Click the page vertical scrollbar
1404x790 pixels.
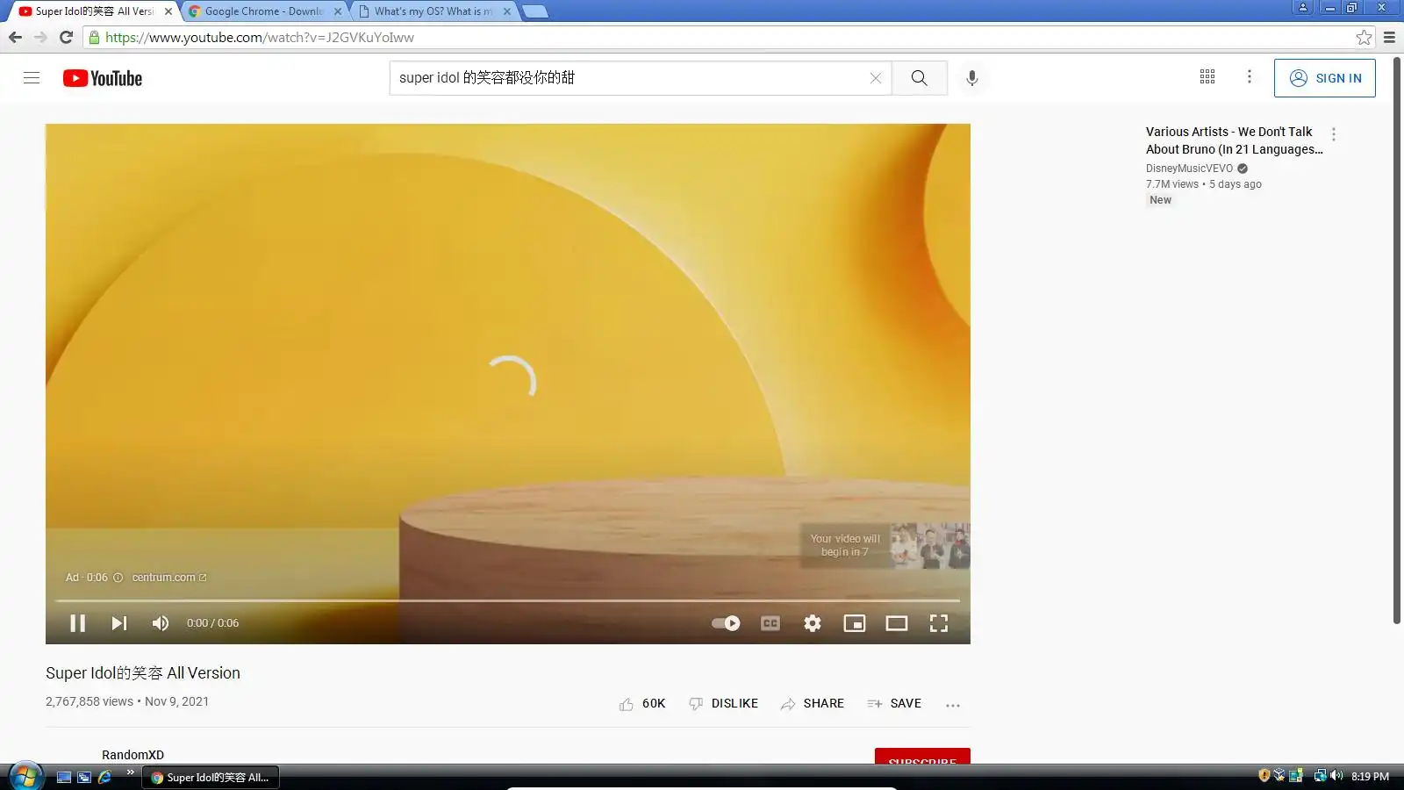tap(1397, 341)
